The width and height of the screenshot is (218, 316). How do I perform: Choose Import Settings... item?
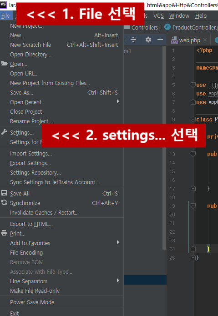pos(62,154)
